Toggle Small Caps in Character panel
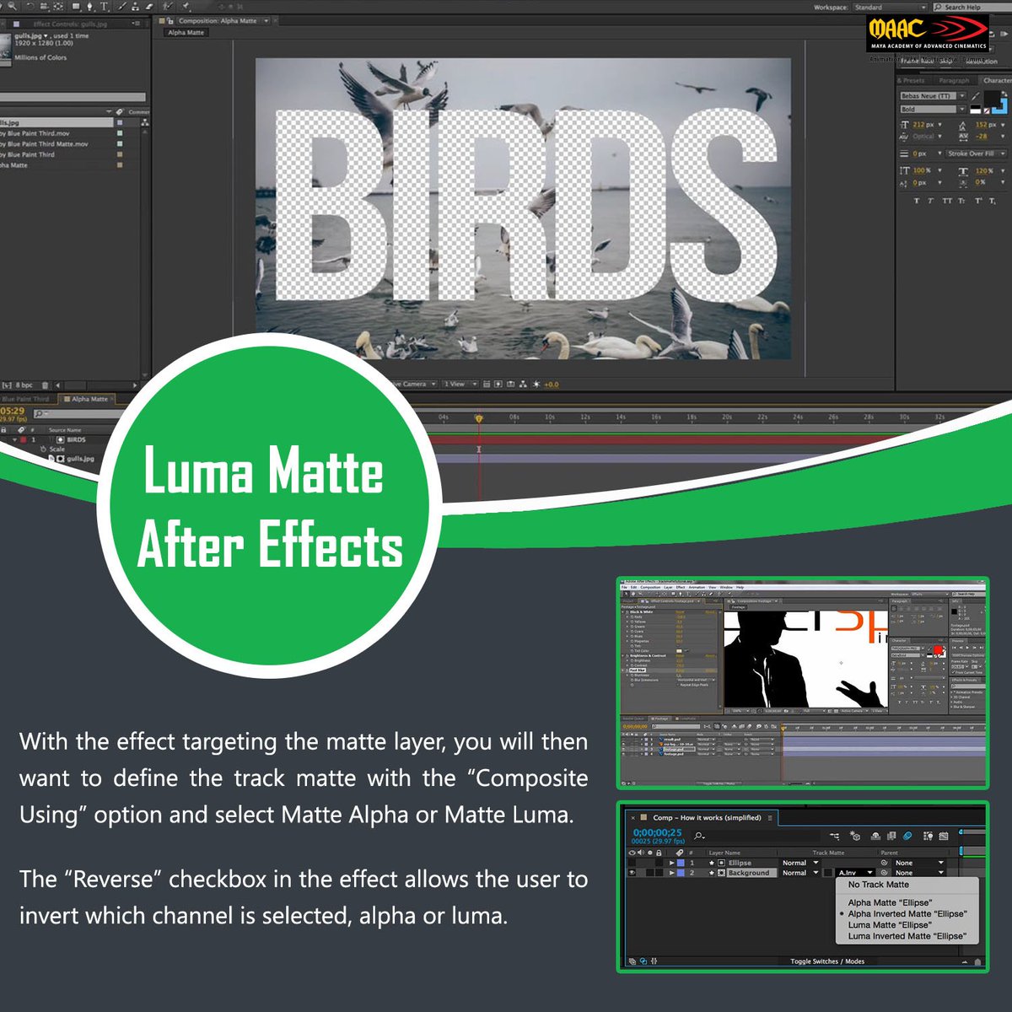This screenshot has width=1012, height=1012. click(x=961, y=201)
